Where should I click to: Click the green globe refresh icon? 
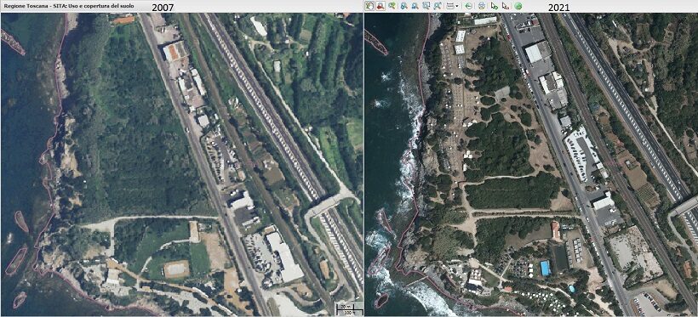click(518, 6)
